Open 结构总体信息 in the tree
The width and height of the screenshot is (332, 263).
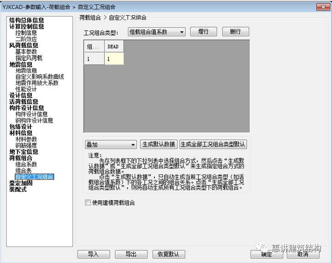coord(26,20)
